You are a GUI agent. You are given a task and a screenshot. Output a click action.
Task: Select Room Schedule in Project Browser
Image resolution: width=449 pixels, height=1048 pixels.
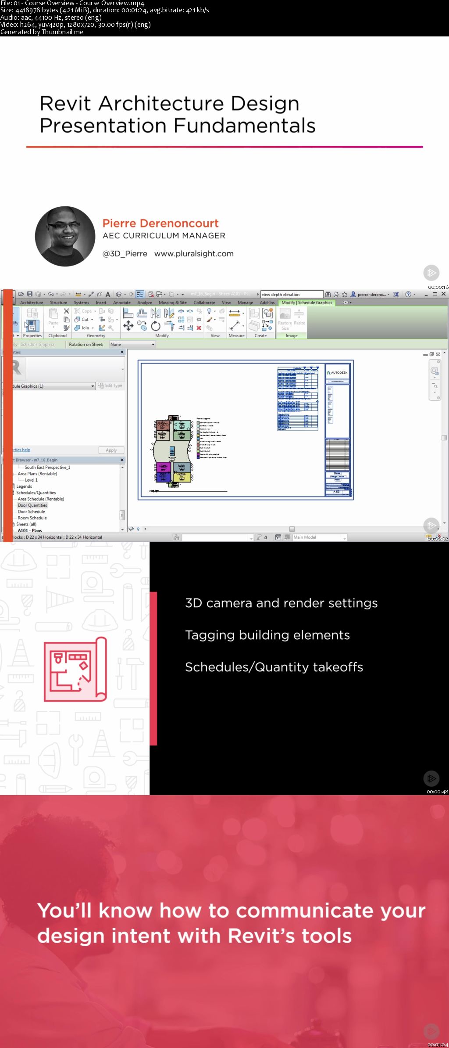coord(32,519)
